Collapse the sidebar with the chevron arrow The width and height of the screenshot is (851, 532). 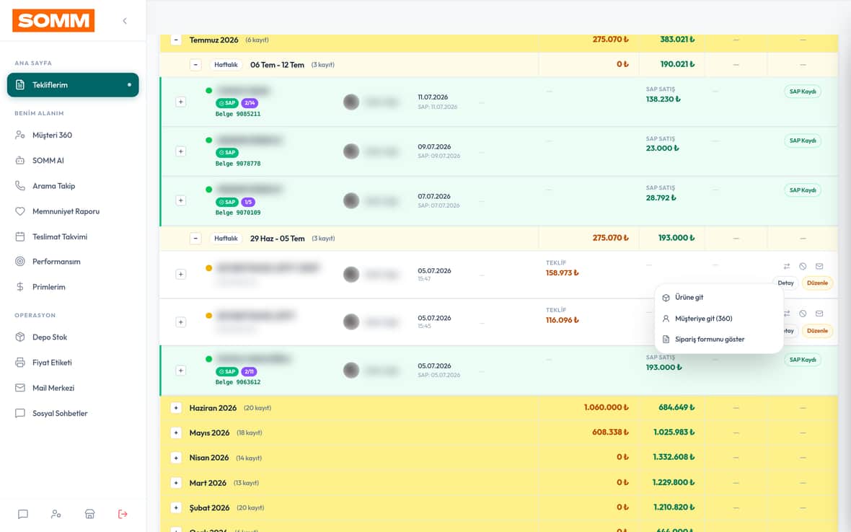point(125,21)
